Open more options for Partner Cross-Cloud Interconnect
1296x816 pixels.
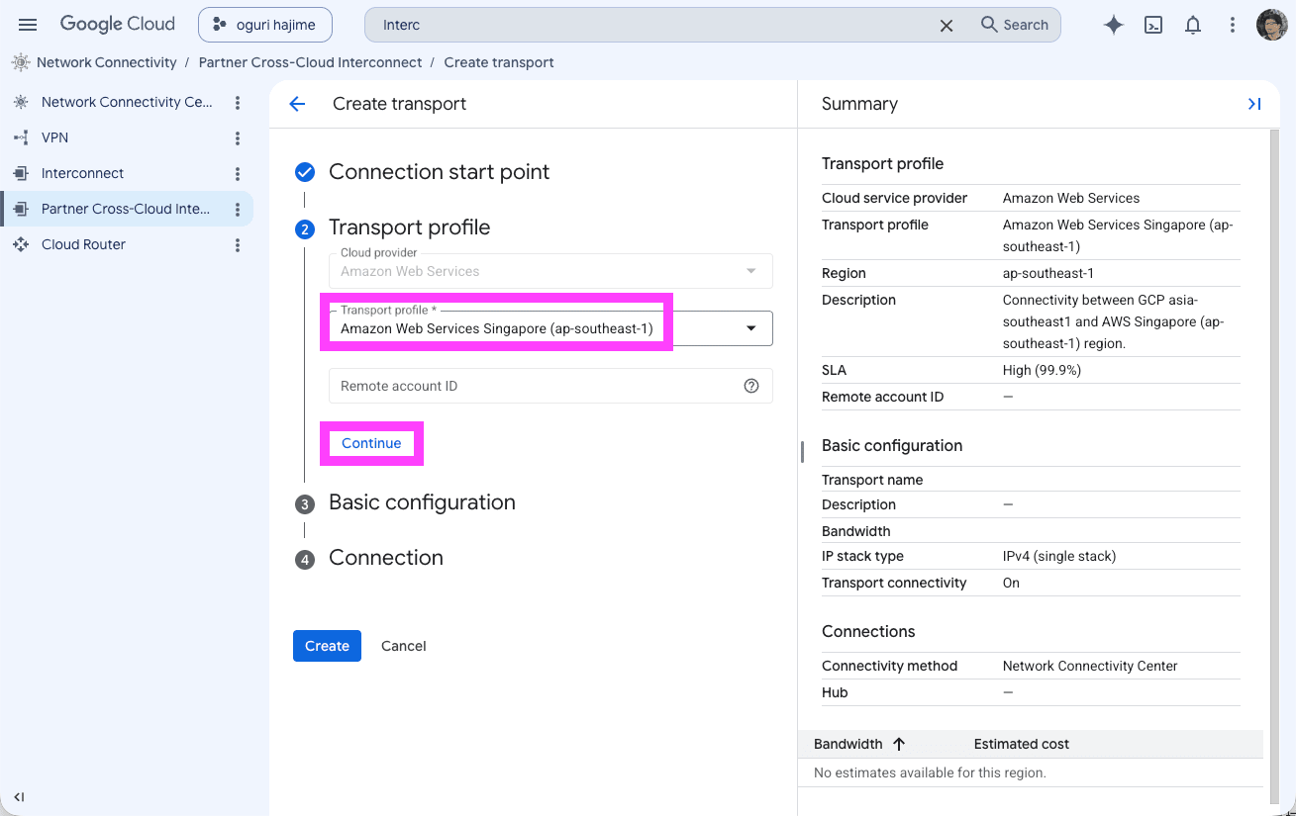click(x=238, y=209)
